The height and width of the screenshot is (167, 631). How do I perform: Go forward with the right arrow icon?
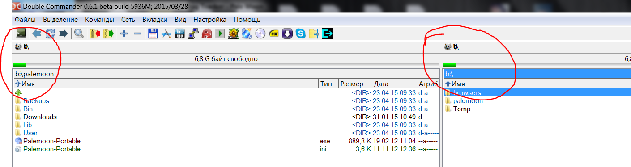pyautogui.click(x=63, y=33)
